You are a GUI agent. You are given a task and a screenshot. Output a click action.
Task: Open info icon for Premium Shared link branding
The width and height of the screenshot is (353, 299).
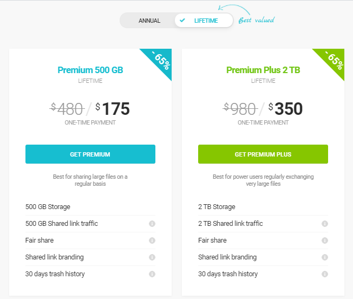click(x=152, y=257)
